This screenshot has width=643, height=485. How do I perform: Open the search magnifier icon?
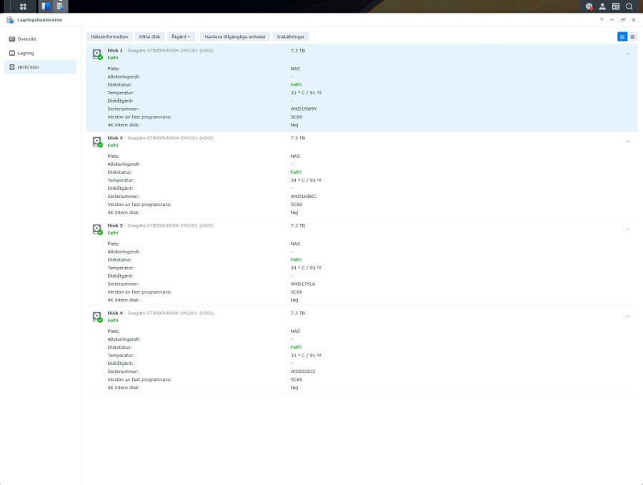click(x=629, y=6)
